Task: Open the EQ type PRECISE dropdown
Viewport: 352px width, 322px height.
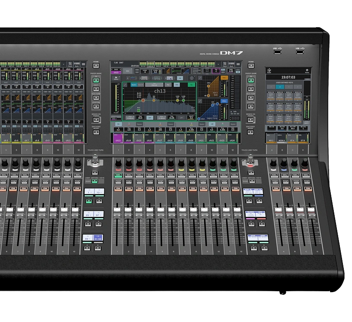Action: point(154,85)
